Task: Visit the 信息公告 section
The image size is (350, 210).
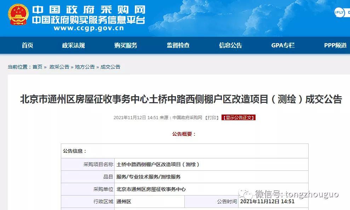Action: [231, 45]
